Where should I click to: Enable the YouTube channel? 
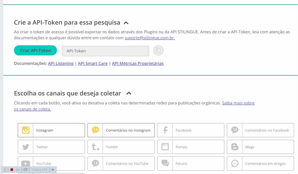[51, 163]
